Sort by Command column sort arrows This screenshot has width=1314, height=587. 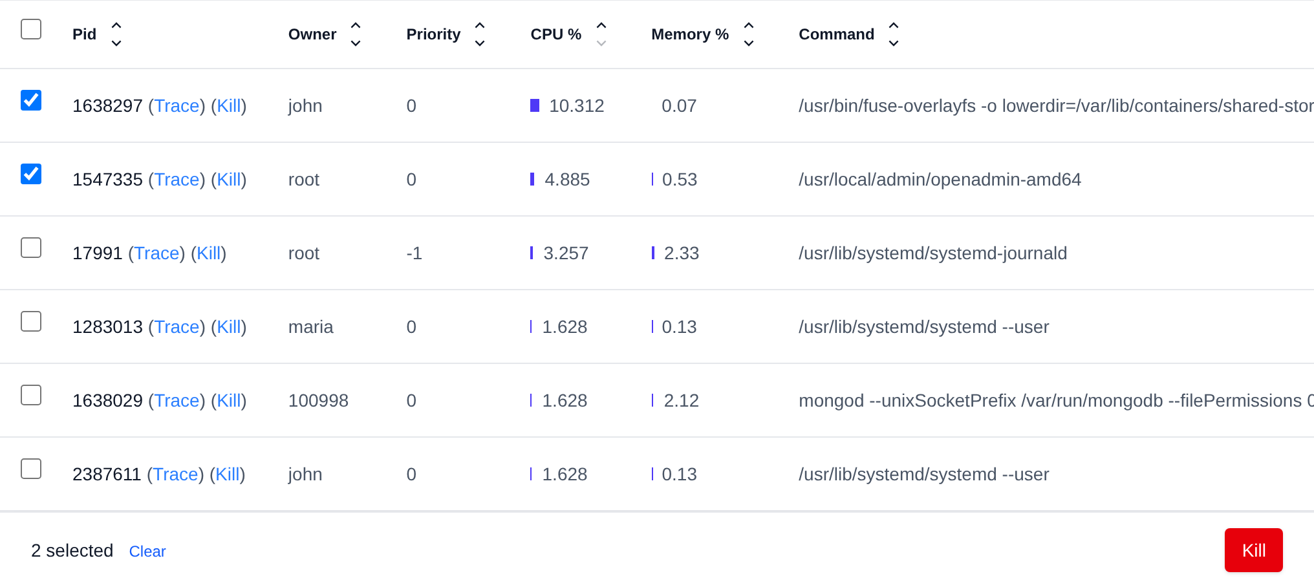894,34
